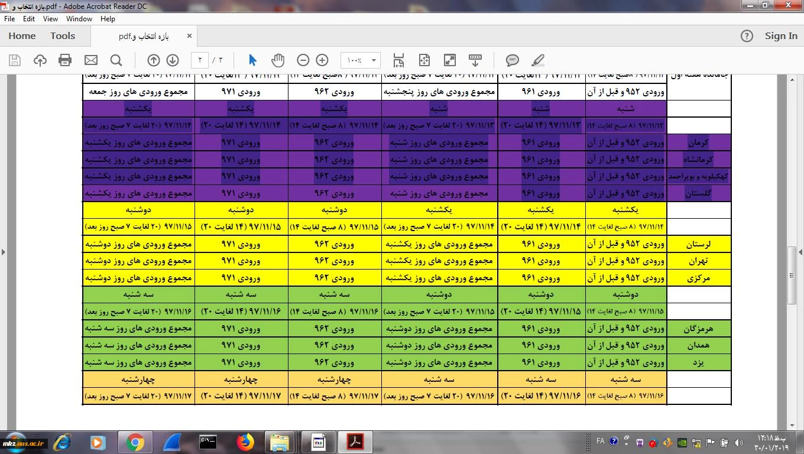Open the View menu
Screen dimensions: 804x454
pyautogui.click(x=50, y=19)
